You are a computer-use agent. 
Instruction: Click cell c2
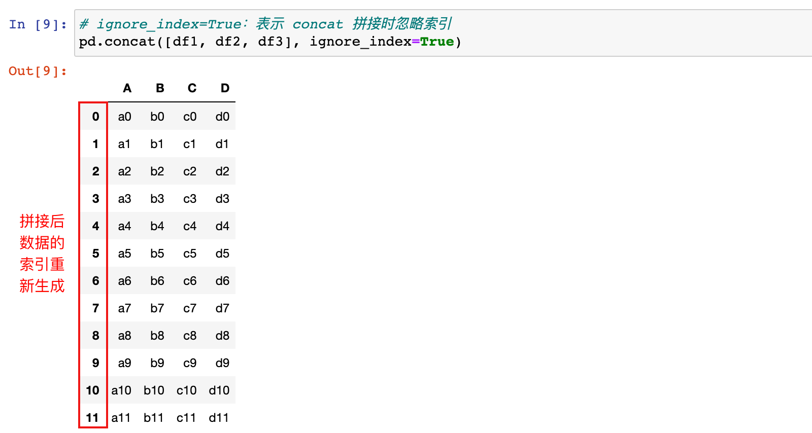190,171
